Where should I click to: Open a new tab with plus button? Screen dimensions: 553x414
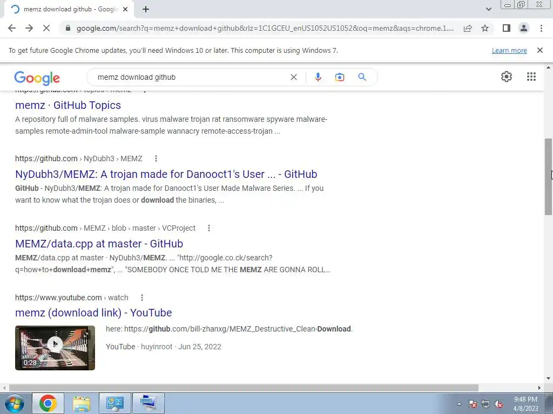pos(146,9)
